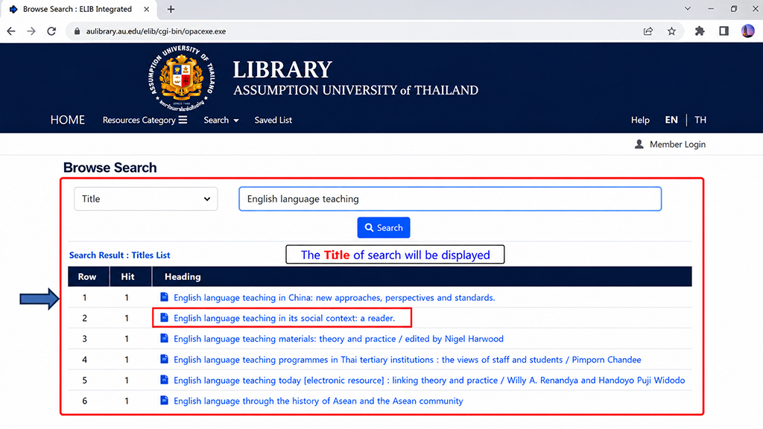
Task: Open the tab search chevron in the title bar
Action: tap(688, 9)
